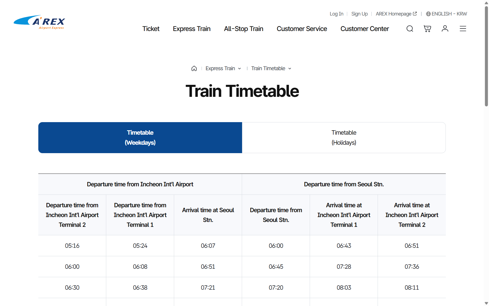Click the 07:21 Seoul Stn. arrival cell
Screen dimensions: 489x306
point(208,288)
